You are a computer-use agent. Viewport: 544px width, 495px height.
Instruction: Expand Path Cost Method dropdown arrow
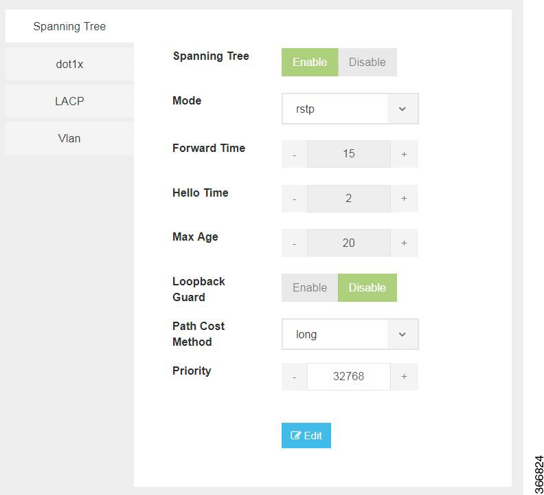[403, 334]
